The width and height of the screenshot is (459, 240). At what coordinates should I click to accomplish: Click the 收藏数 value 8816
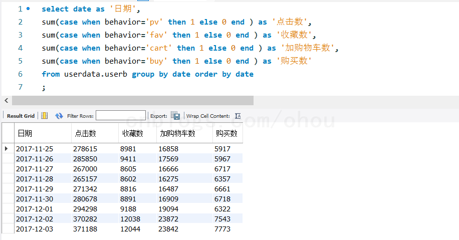click(128, 189)
